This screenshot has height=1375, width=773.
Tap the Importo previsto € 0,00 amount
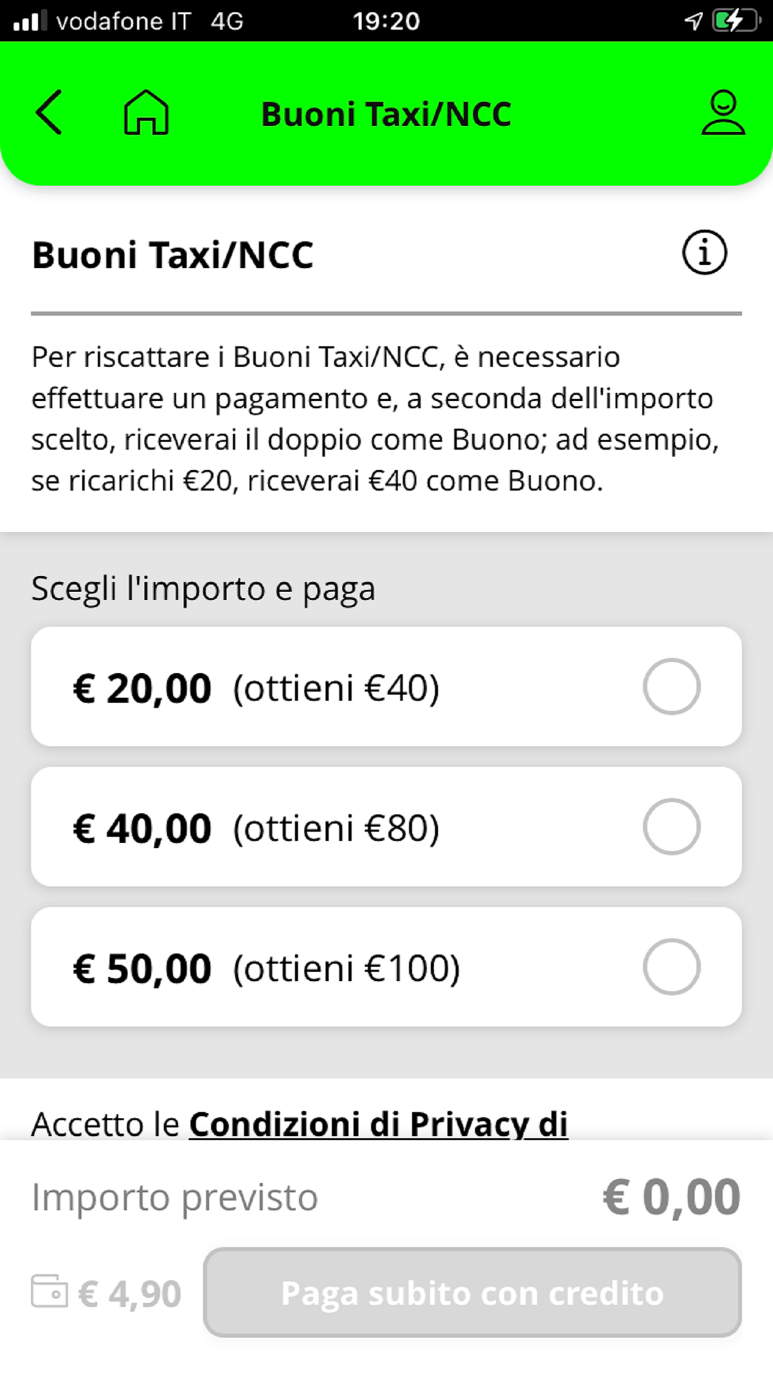click(x=672, y=1197)
